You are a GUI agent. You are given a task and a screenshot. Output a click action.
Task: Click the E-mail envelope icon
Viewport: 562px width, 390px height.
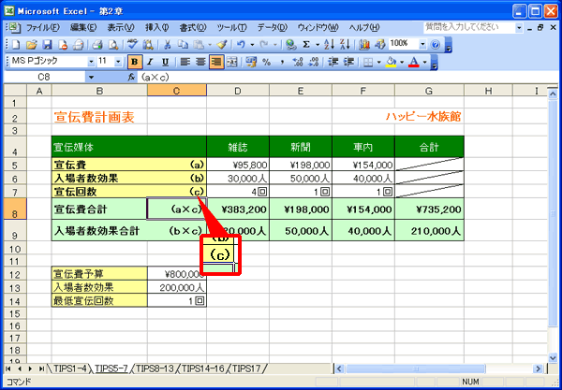(x=78, y=44)
